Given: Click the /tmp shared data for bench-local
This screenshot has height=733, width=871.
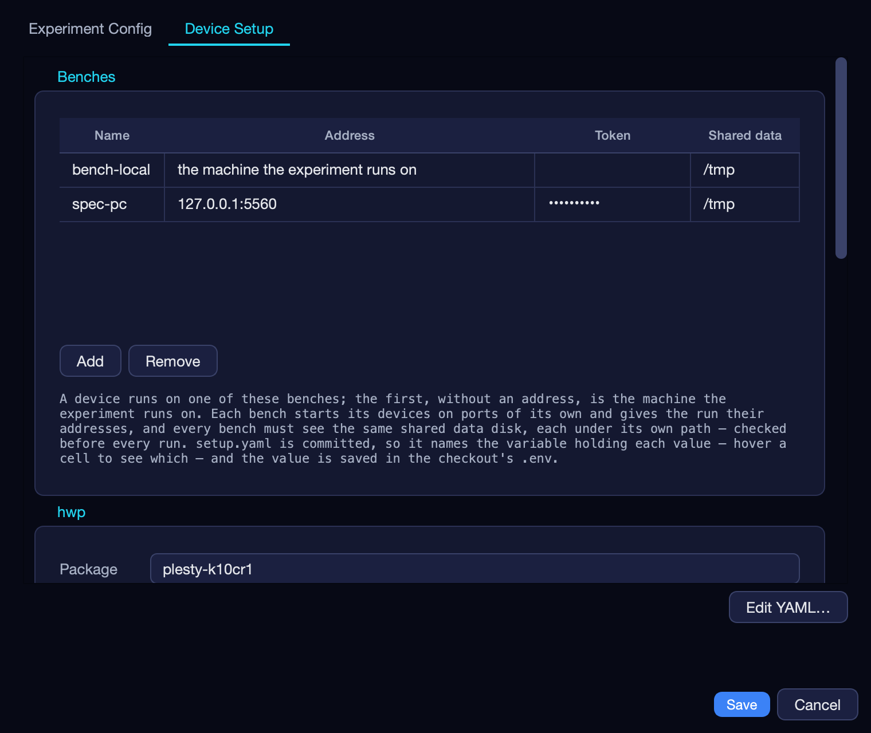Looking at the screenshot, I should (x=745, y=170).
